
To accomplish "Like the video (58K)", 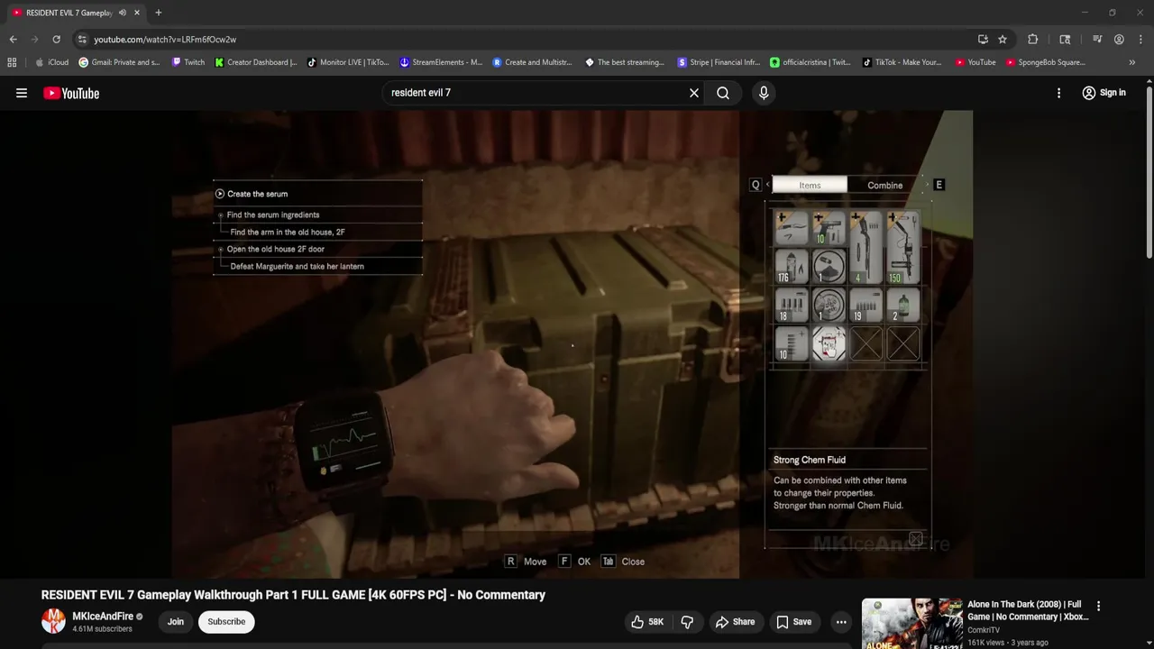I will click(647, 622).
